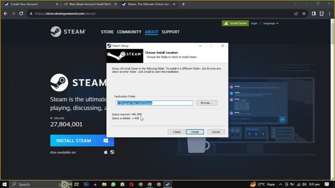Open File Explorer from the taskbar
This screenshot has height=188, width=335.
[104, 184]
